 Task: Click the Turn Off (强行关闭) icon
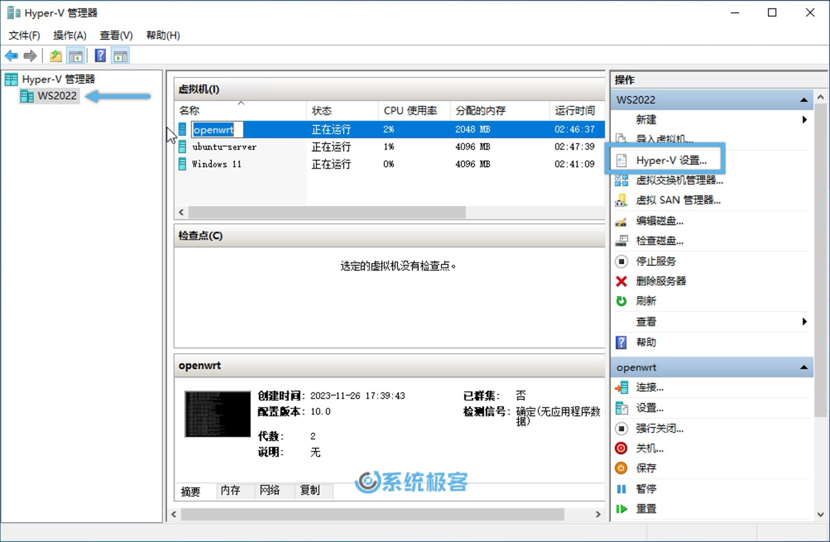pos(621,428)
